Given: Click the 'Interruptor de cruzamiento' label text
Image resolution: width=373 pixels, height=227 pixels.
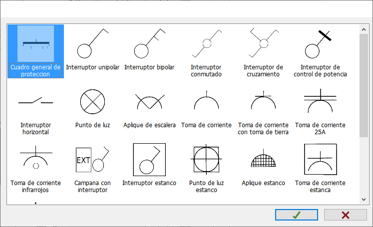Looking at the screenshot, I should tap(263, 71).
